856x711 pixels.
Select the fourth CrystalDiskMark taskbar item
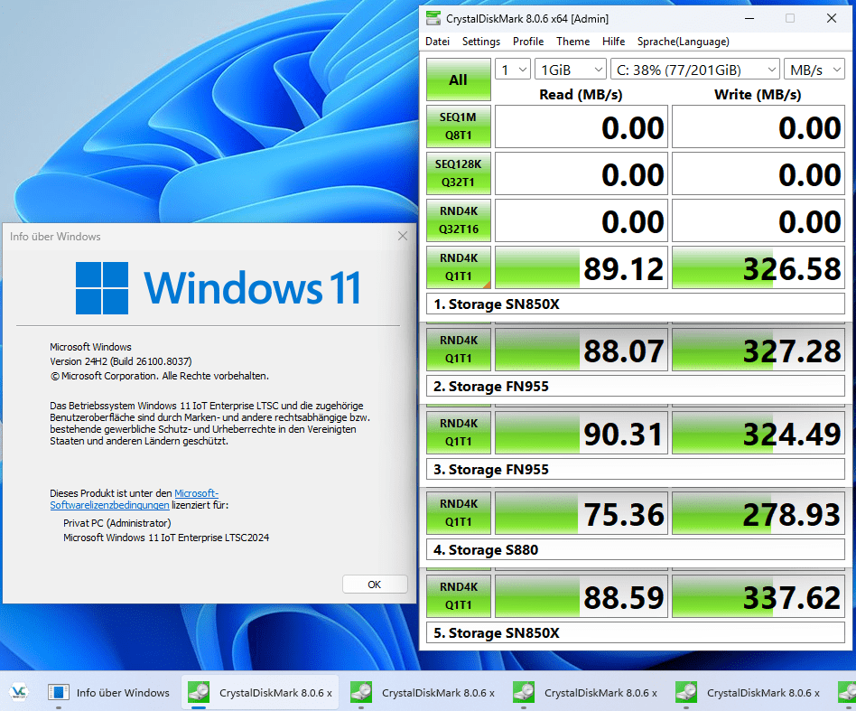[x=748, y=692]
